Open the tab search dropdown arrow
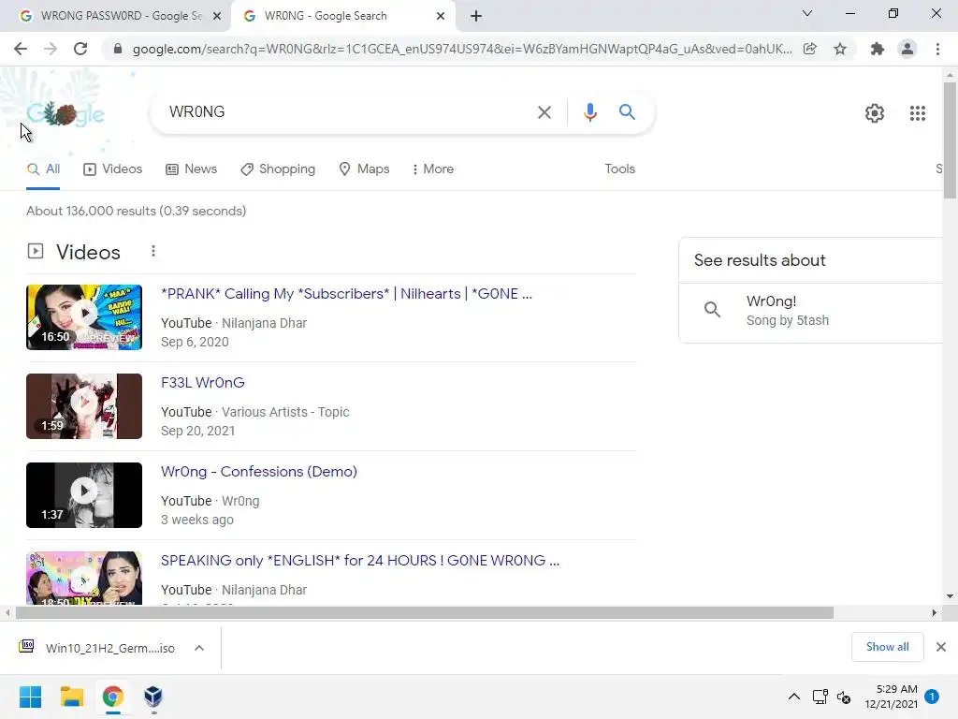Screen dimensions: 958x719 pyautogui.click(x=807, y=13)
